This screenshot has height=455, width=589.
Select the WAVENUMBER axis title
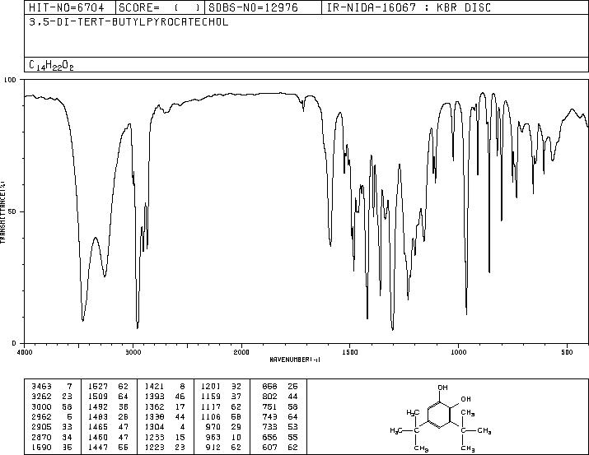(x=295, y=360)
